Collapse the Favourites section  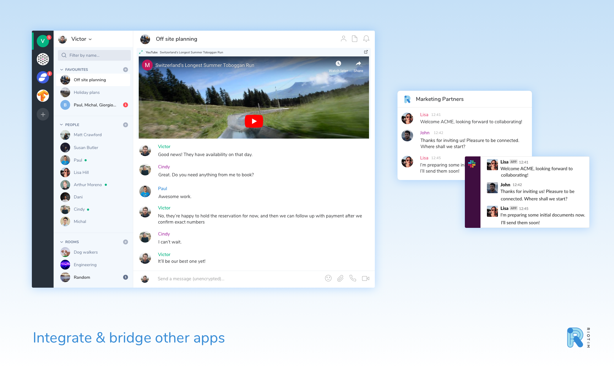click(62, 70)
